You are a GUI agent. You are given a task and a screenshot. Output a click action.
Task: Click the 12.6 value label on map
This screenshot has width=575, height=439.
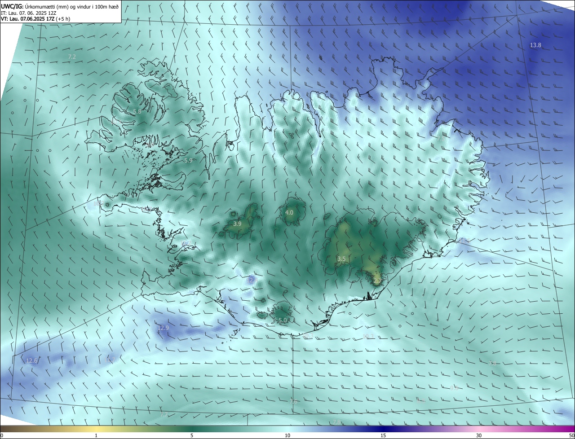tap(32, 361)
